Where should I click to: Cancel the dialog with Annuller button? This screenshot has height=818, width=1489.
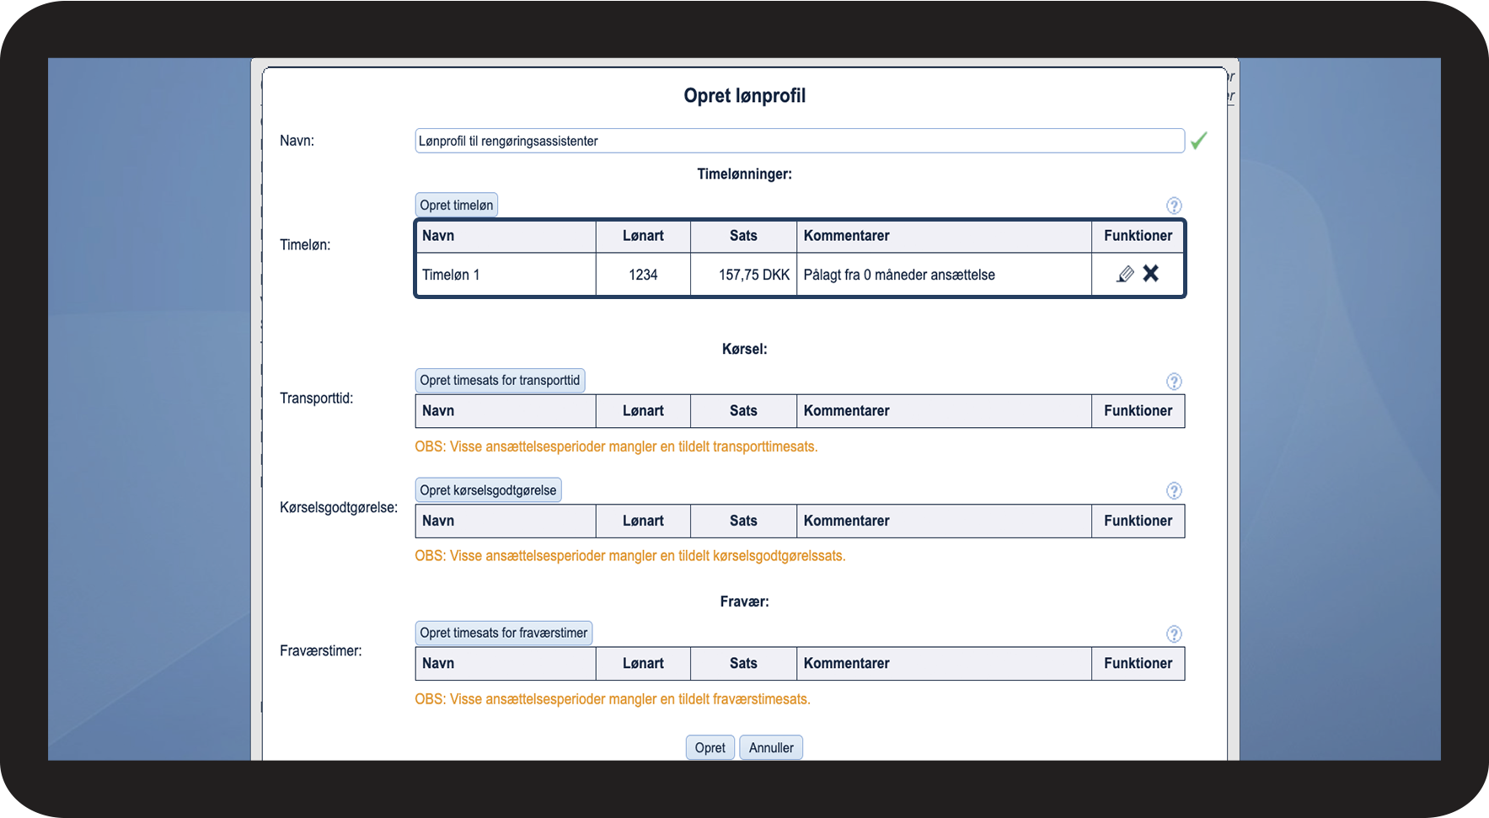click(x=770, y=748)
